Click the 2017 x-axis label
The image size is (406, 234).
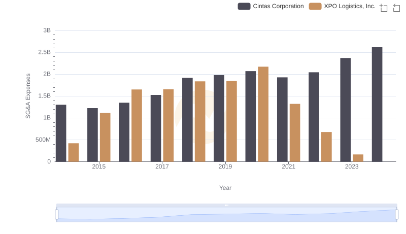[x=162, y=166]
